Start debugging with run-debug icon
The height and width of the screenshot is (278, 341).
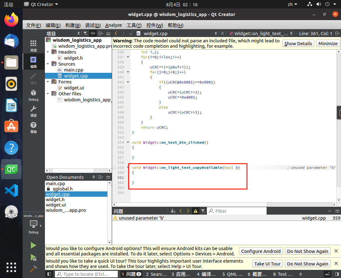click(33, 258)
